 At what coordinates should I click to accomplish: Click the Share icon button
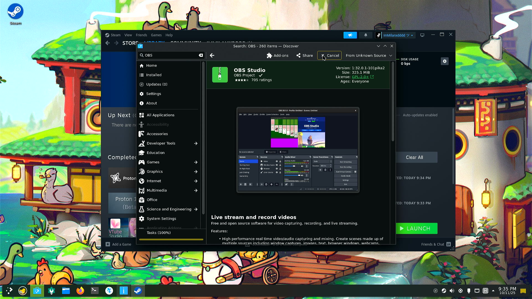[305, 55]
